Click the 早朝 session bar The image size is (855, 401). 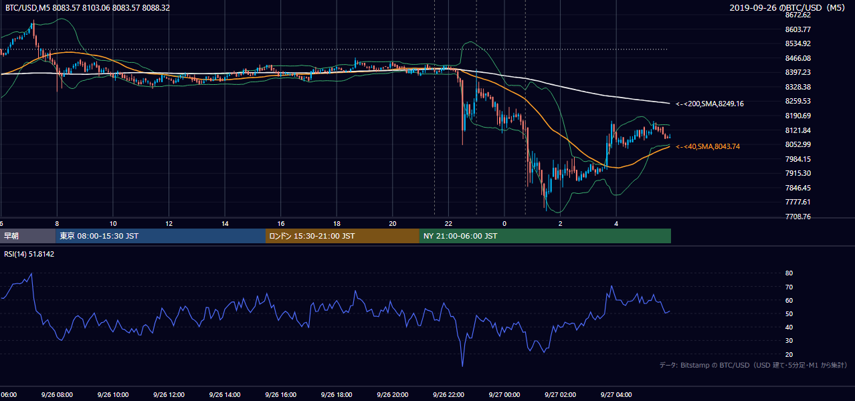point(28,236)
